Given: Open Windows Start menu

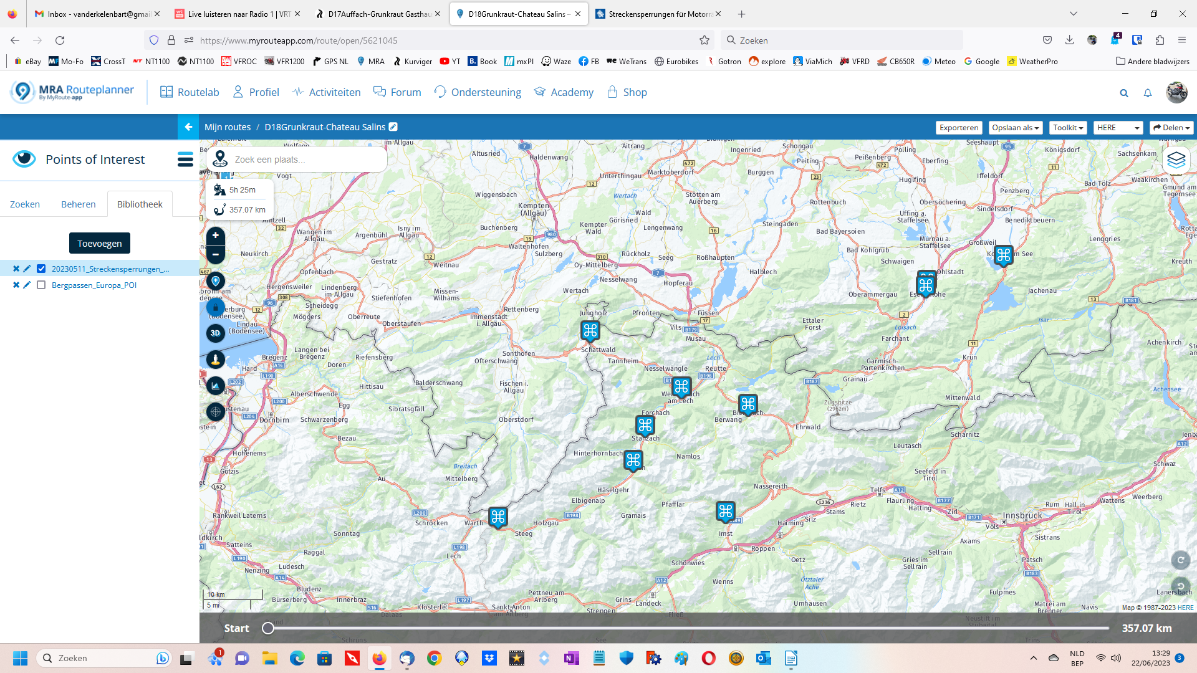Looking at the screenshot, I should pyautogui.click(x=20, y=658).
